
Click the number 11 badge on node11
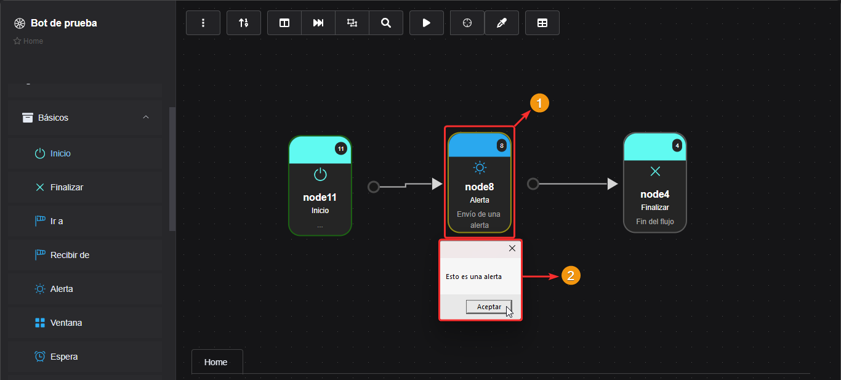tap(341, 149)
